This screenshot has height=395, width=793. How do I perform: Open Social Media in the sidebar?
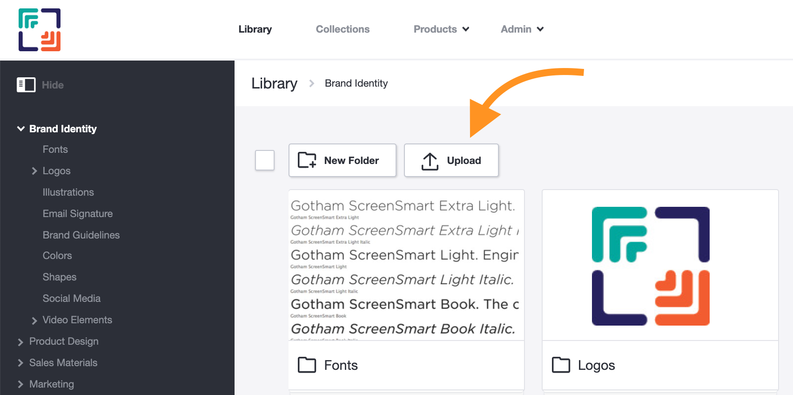pos(72,299)
